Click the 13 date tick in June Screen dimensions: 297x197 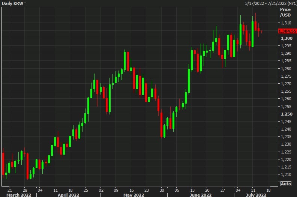[192, 190]
